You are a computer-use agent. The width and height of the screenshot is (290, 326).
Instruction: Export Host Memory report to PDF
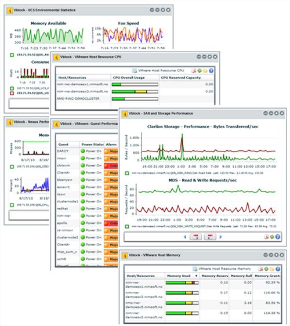[x=260, y=269]
